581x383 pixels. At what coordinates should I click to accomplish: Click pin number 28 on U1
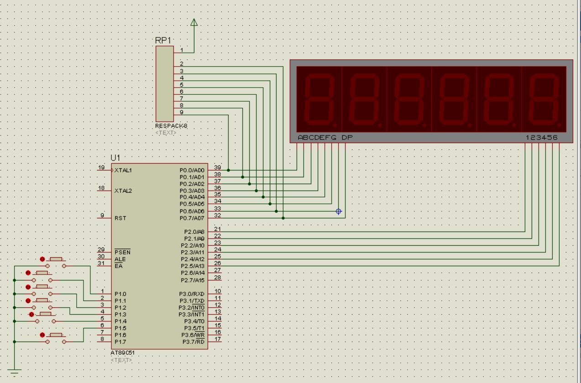(x=217, y=277)
